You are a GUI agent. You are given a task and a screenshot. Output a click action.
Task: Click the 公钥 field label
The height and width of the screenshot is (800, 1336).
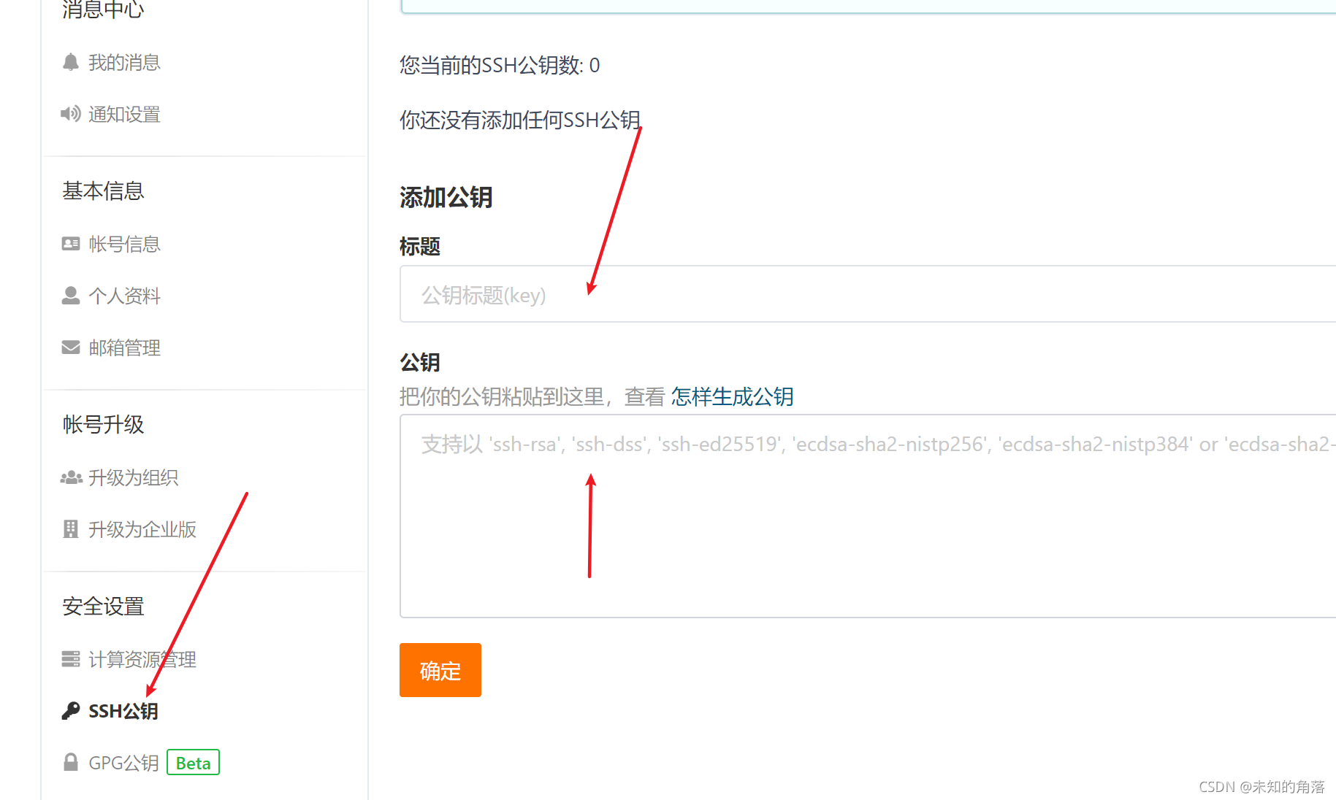[x=420, y=362]
